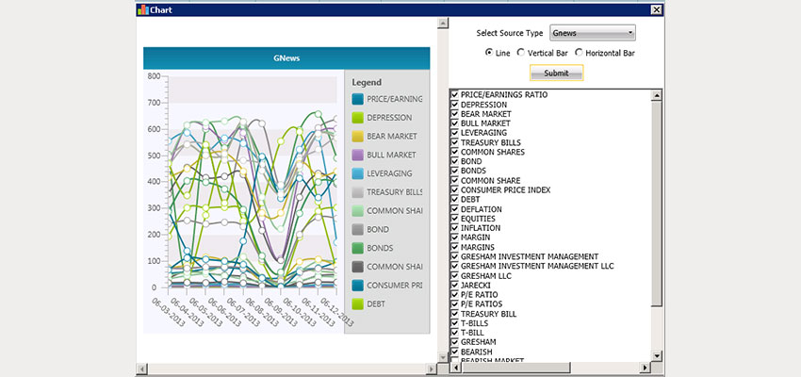The image size is (801, 377).
Task: Click the Select Source Type label
Action: (x=510, y=33)
